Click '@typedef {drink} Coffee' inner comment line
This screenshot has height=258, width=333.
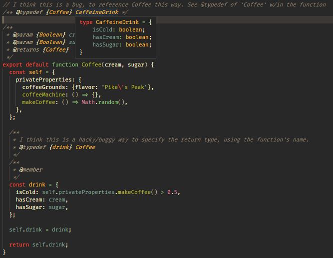tap(57, 147)
